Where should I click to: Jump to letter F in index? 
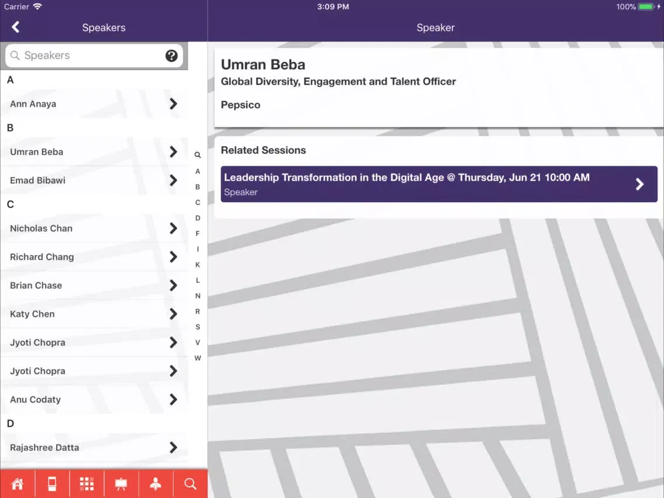click(198, 234)
